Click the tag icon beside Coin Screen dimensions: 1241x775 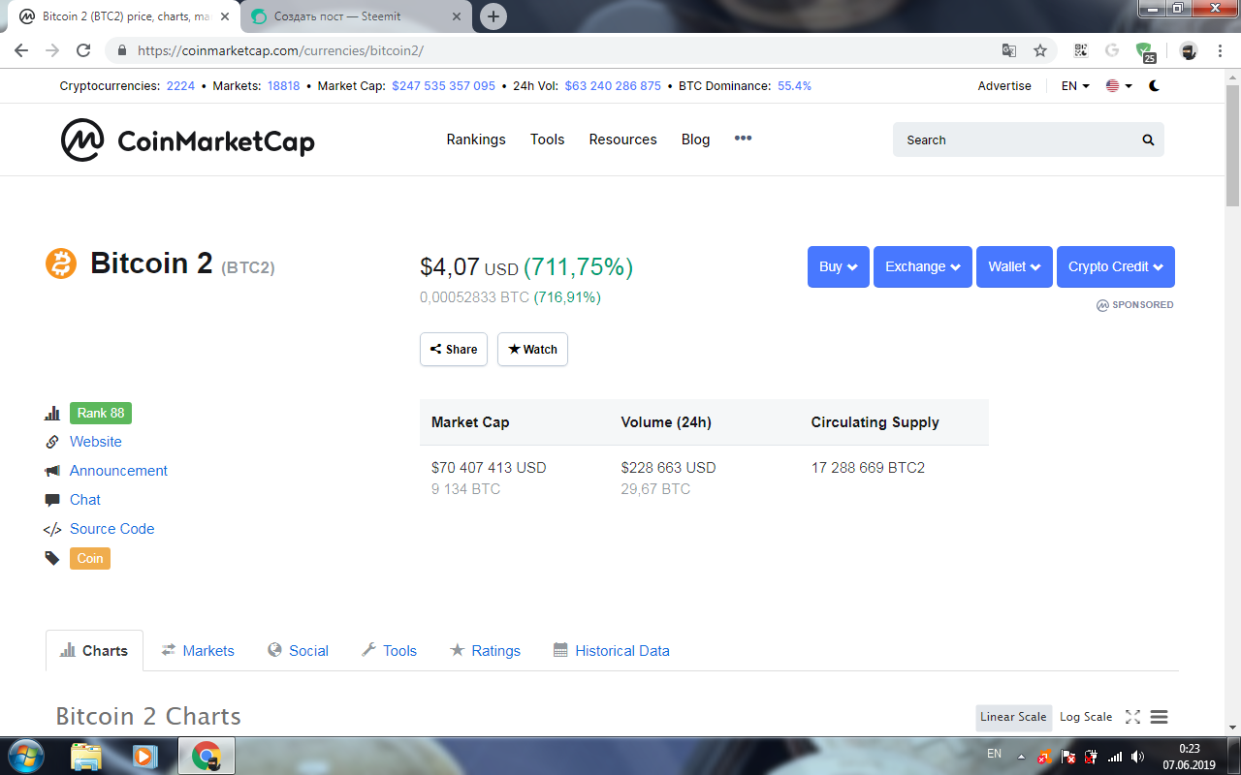click(52, 559)
